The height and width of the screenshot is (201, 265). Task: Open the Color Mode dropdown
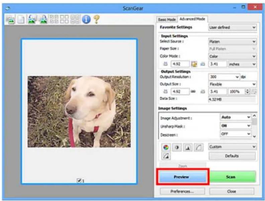click(x=233, y=56)
